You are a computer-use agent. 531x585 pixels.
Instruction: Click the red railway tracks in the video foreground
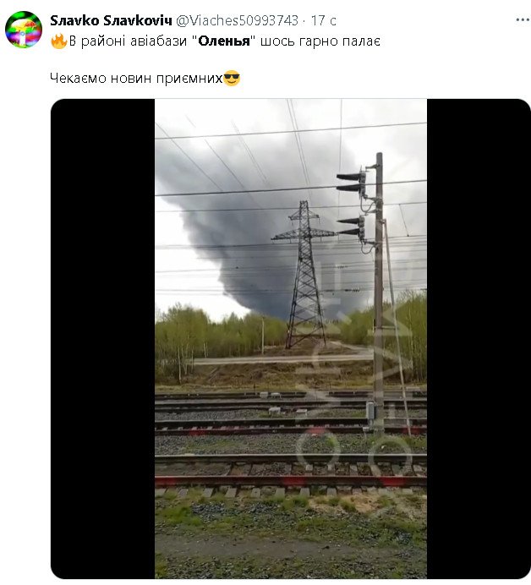[x=291, y=481]
